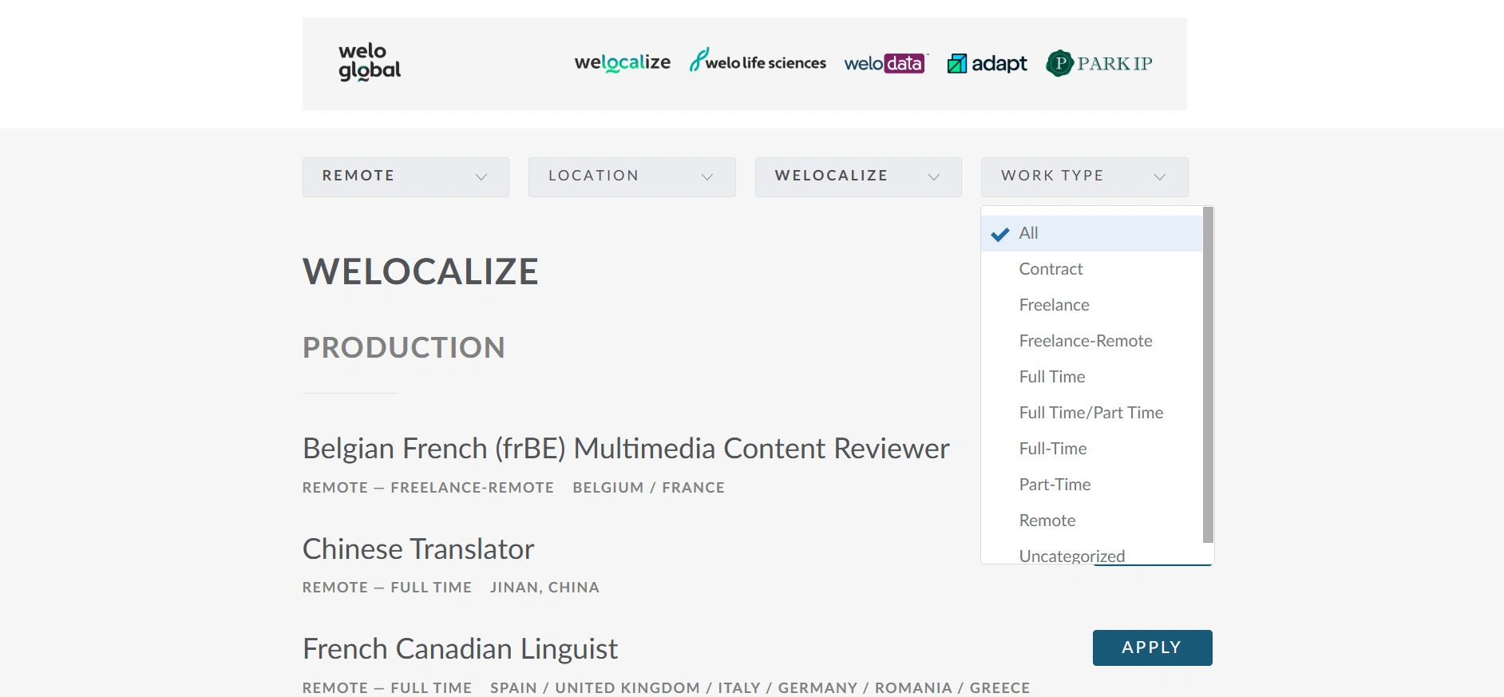This screenshot has height=697, width=1504.
Task: Open the French Canadian Linguist job posting
Action: (x=460, y=649)
